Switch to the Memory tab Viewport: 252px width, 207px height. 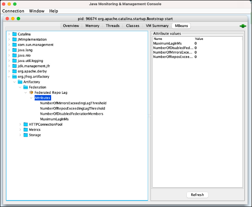tap(92, 26)
